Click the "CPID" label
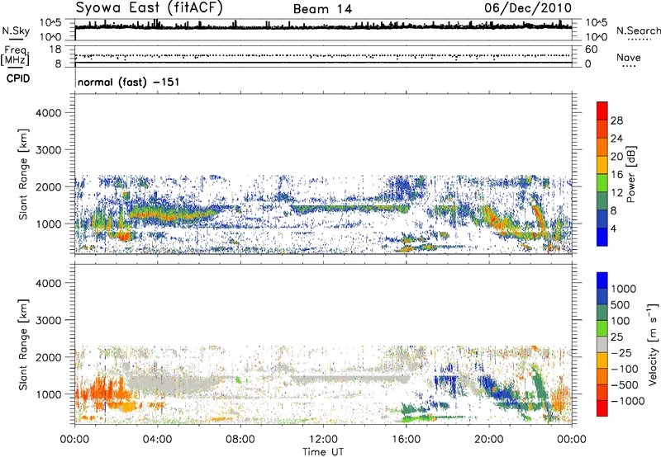 [18, 78]
